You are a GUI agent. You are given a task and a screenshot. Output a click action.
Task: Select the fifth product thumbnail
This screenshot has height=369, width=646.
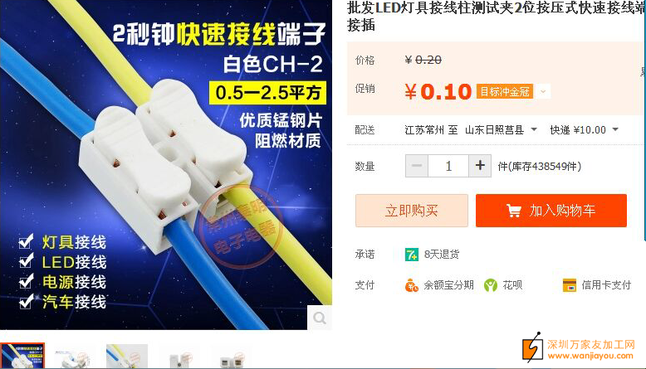coord(232,357)
